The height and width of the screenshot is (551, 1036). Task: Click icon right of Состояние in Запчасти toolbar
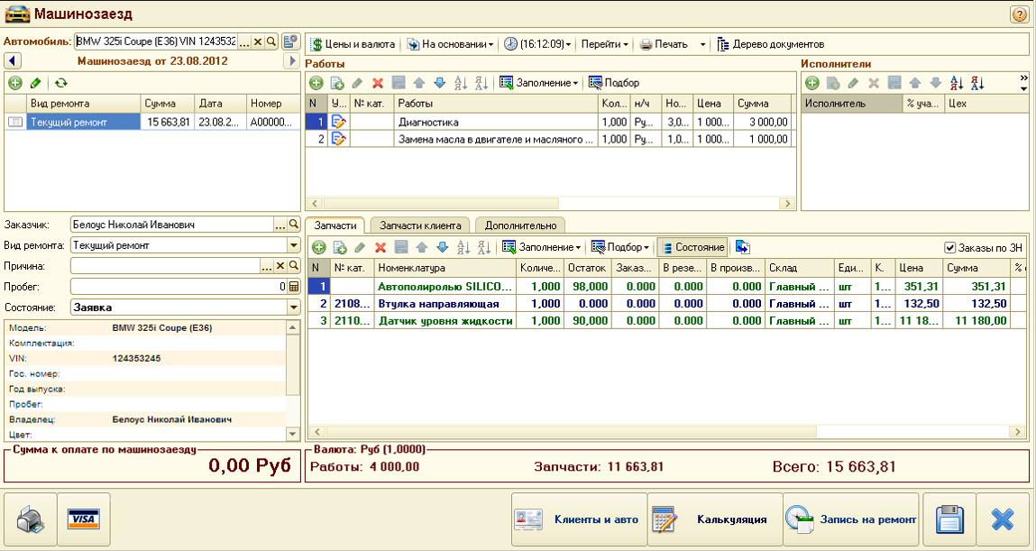pos(742,247)
